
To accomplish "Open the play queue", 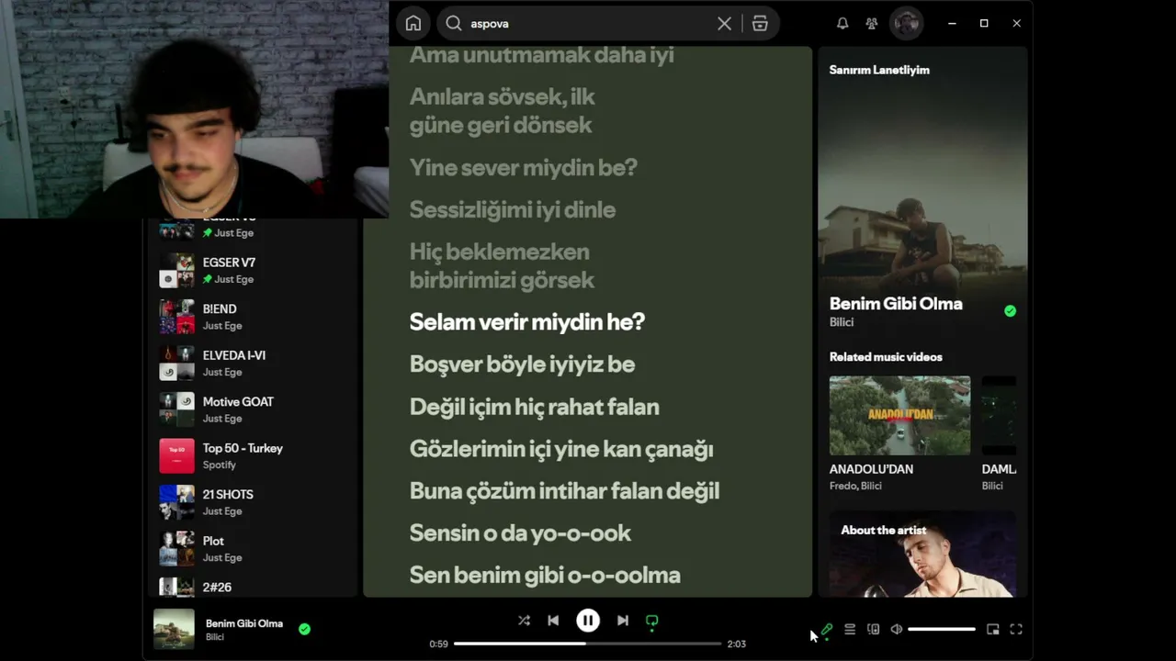I will (x=850, y=630).
